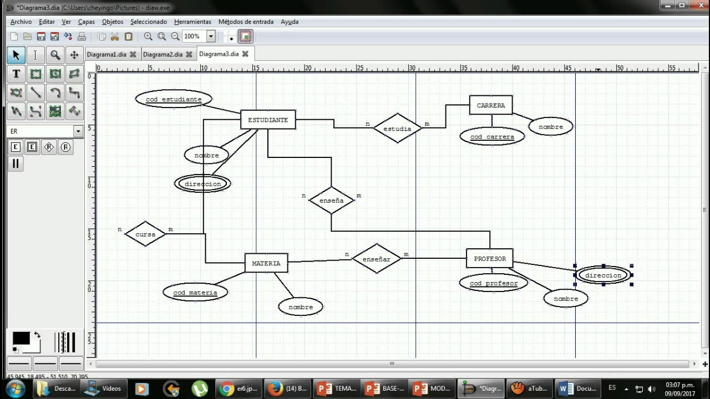Open the line style selector button

[x=45, y=364]
